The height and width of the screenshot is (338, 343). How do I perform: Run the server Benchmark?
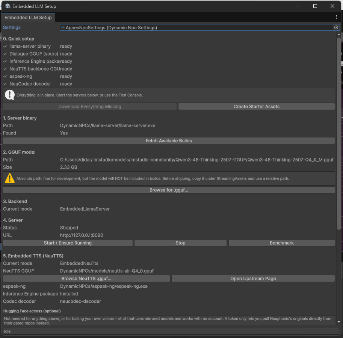pos(281,243)
